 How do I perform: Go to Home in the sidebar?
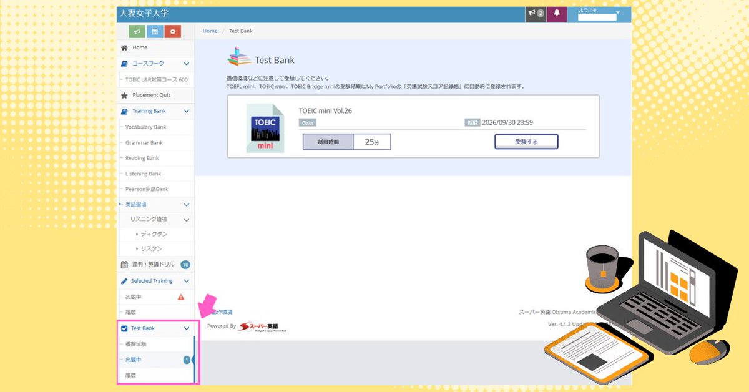[x=140, y=47]
